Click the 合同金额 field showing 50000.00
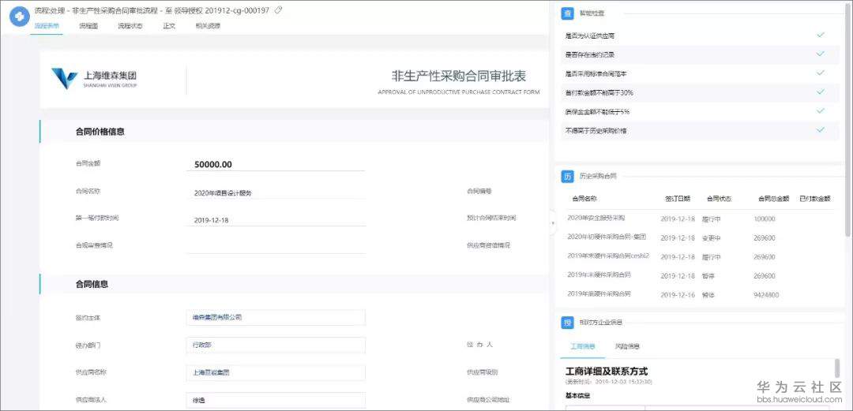The height and width of the screenshot is (411, 853). (x=276, y=164)
